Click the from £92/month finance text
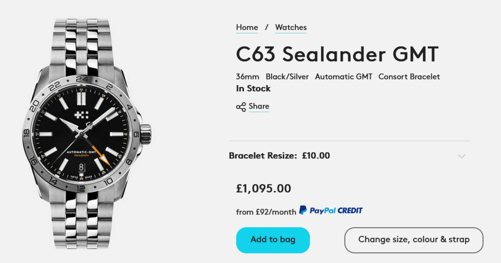This screenshot has width=501, height=263. pos(266,211)
